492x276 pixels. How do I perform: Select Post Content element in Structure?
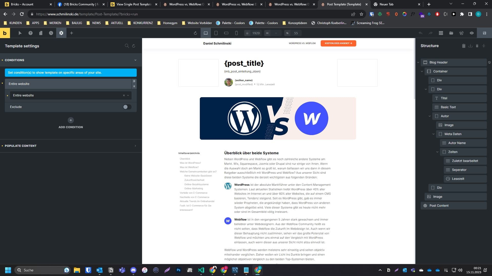click(454, 206)
